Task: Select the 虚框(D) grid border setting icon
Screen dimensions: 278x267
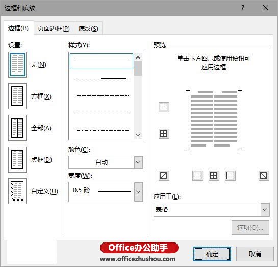Action: click(x=17, y=159)
